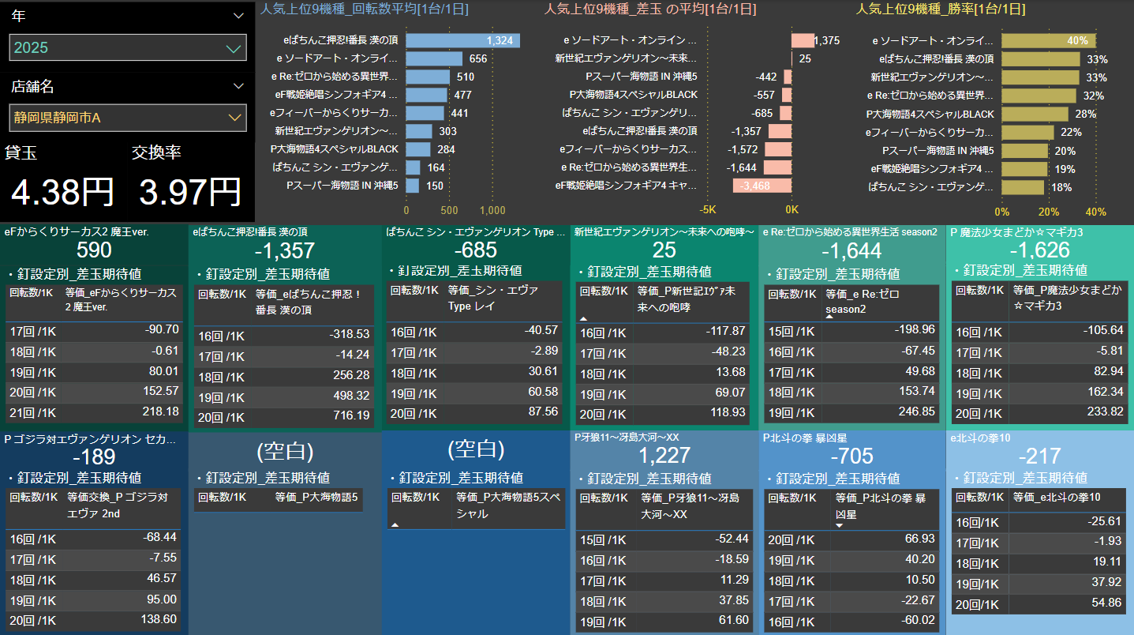
Task: Click the 1,375 bar for eソードアート・オンライン
Action: 802,40
